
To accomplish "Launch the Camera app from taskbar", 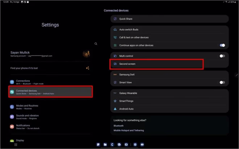I will click(x=126, y=145).
